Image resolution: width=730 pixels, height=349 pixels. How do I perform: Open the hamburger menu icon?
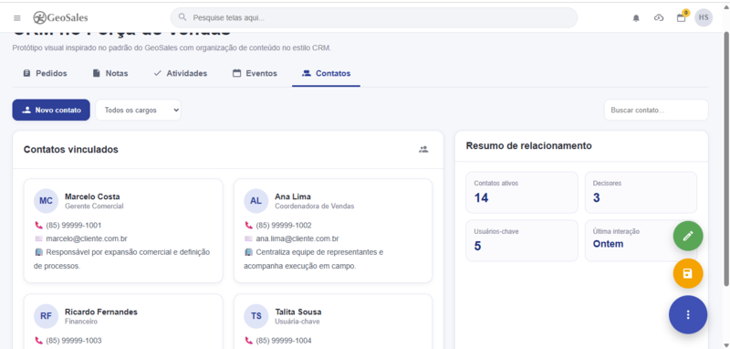tap(17, 18)
